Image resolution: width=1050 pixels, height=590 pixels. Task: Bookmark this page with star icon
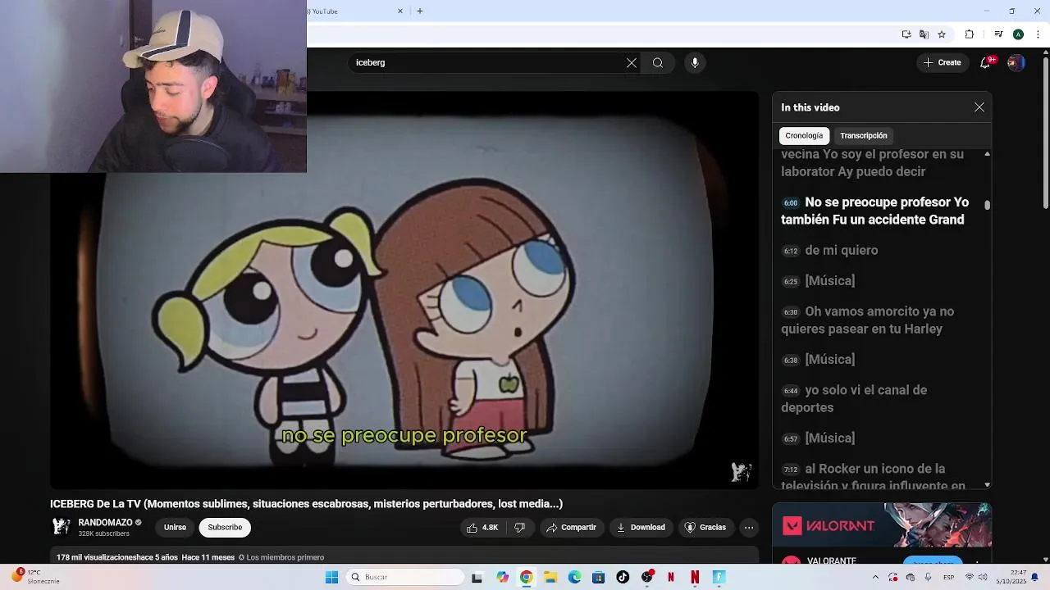[x=942, y=34]
